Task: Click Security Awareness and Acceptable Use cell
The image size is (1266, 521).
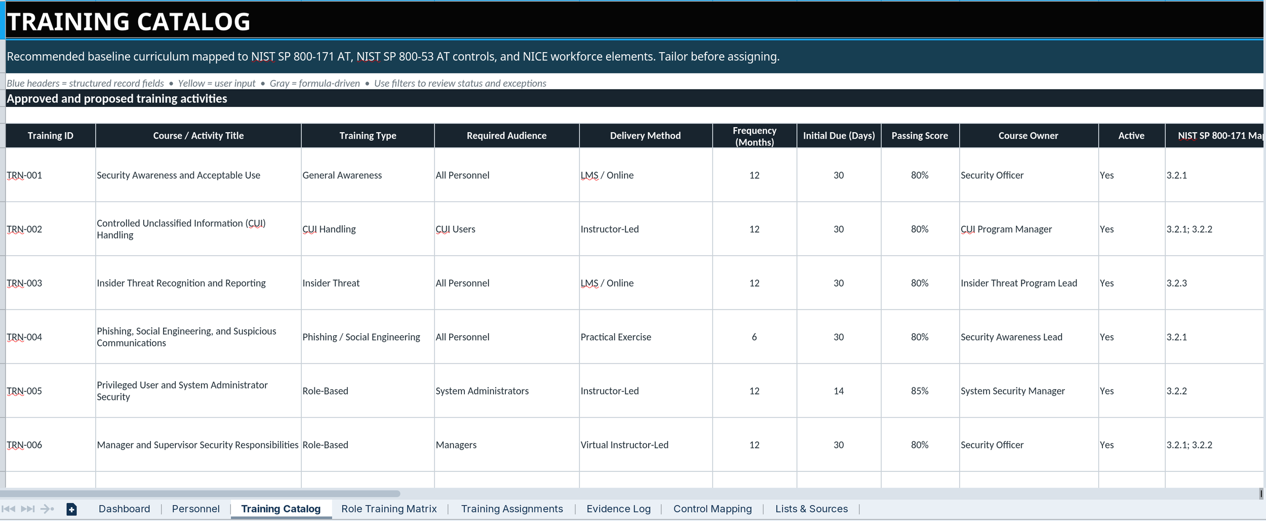Action: [198, 175]
